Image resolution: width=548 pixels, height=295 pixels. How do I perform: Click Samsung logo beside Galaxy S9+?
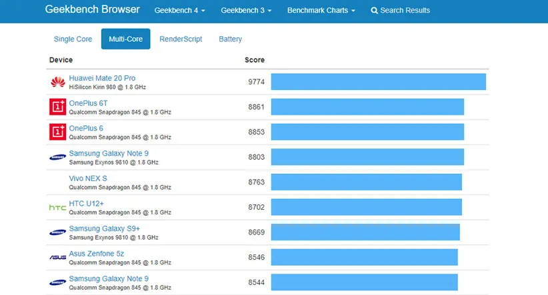(x=57, y=232)
